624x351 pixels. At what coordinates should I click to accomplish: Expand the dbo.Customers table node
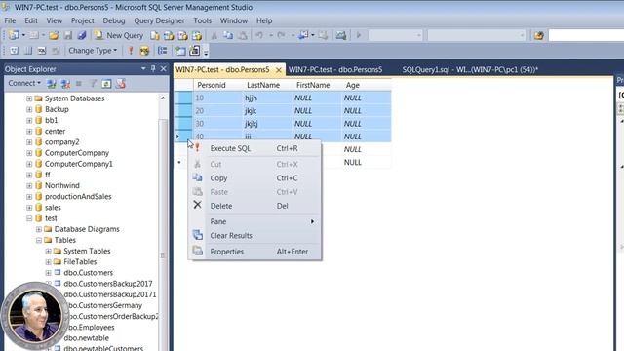(x=48, y=273)
